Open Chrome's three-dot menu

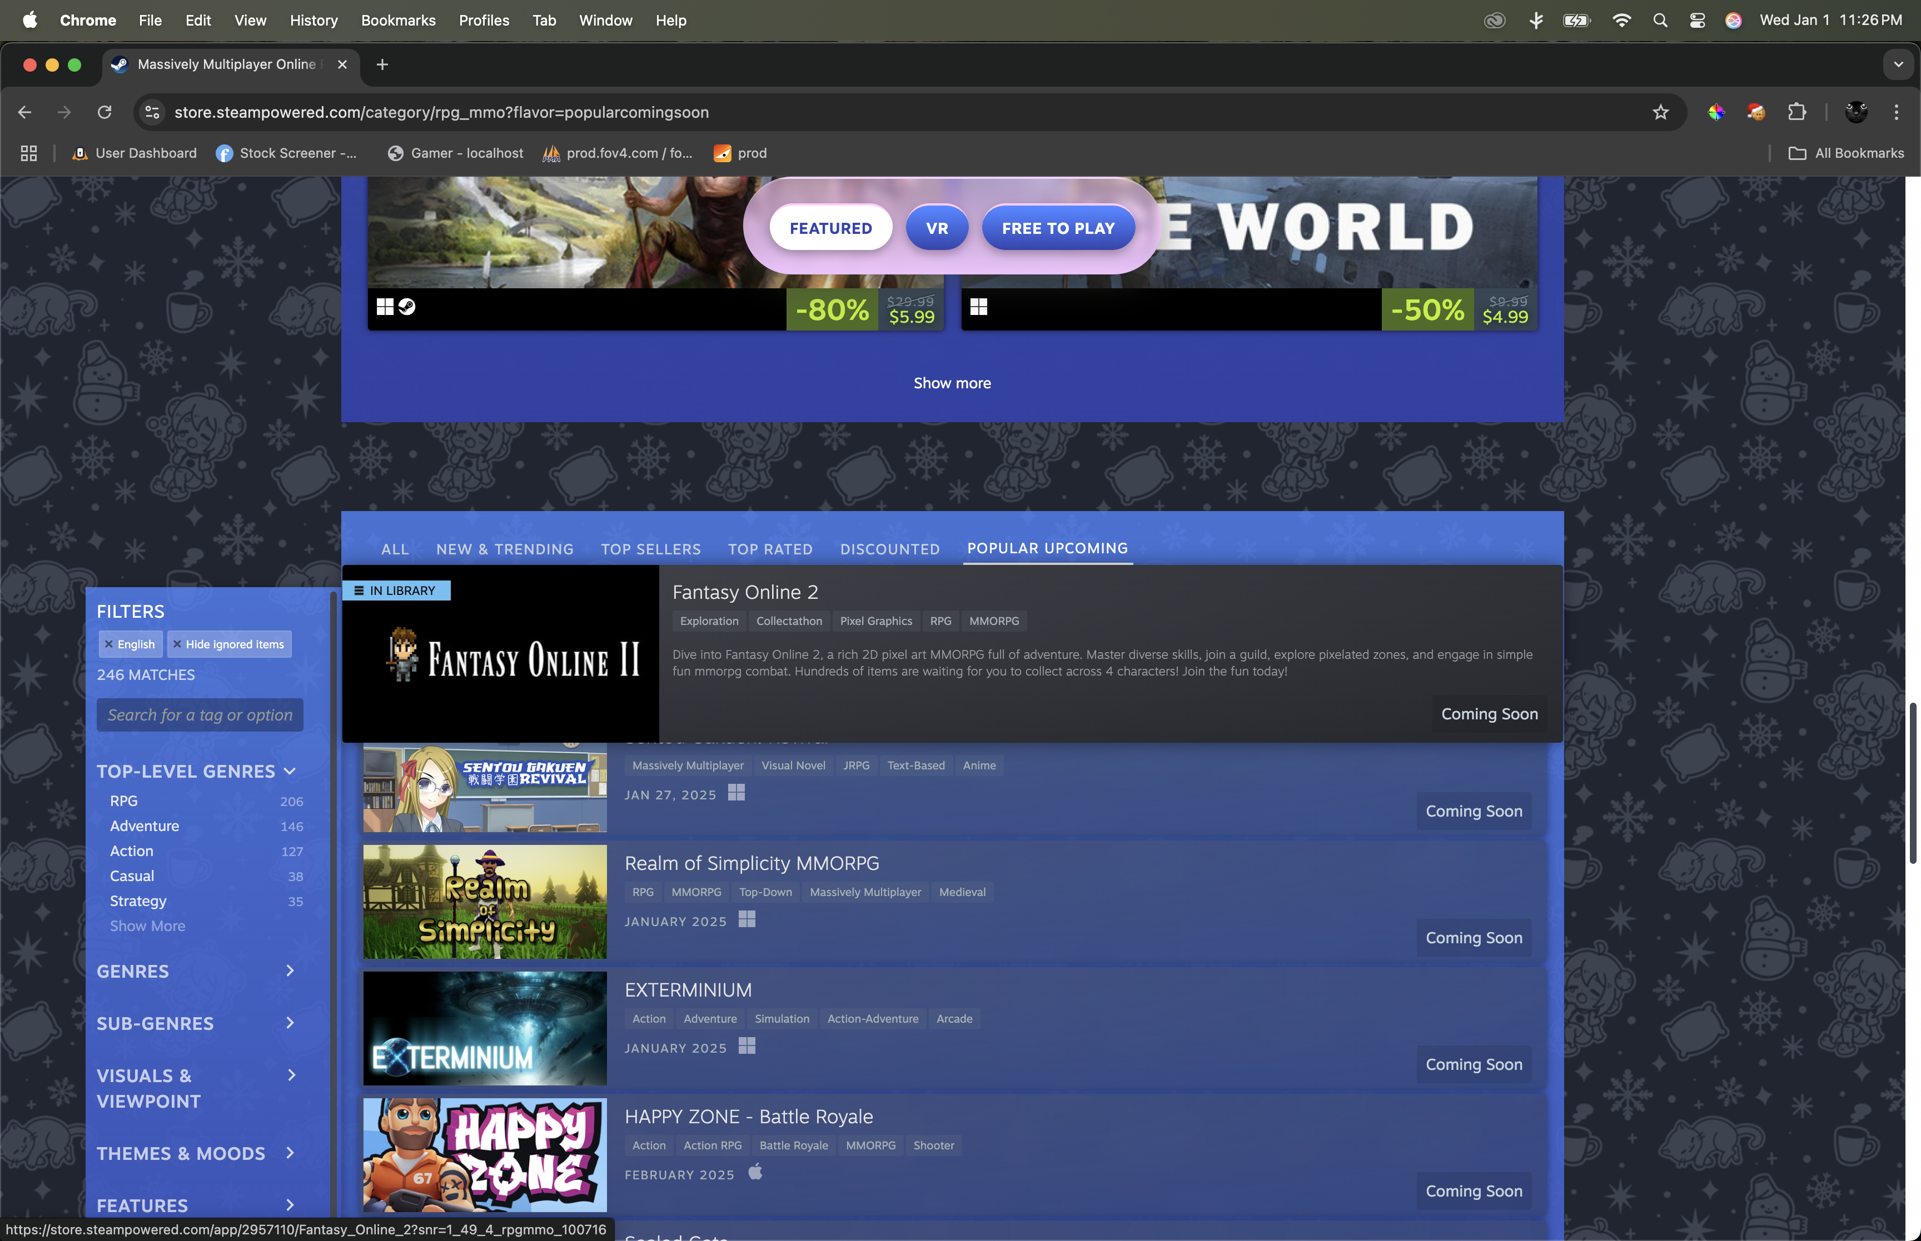[x=1896, y=112]
